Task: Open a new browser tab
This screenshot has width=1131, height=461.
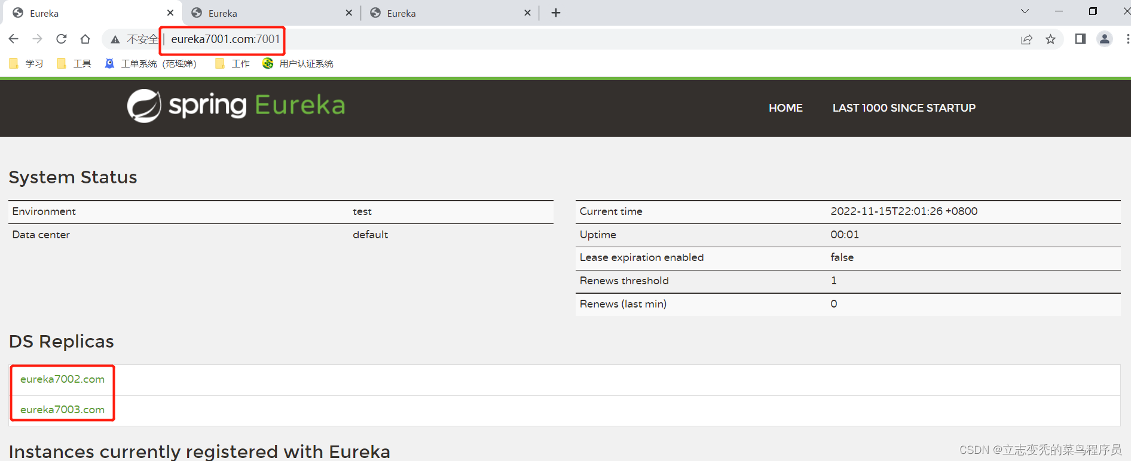Action: coord(556,13)
